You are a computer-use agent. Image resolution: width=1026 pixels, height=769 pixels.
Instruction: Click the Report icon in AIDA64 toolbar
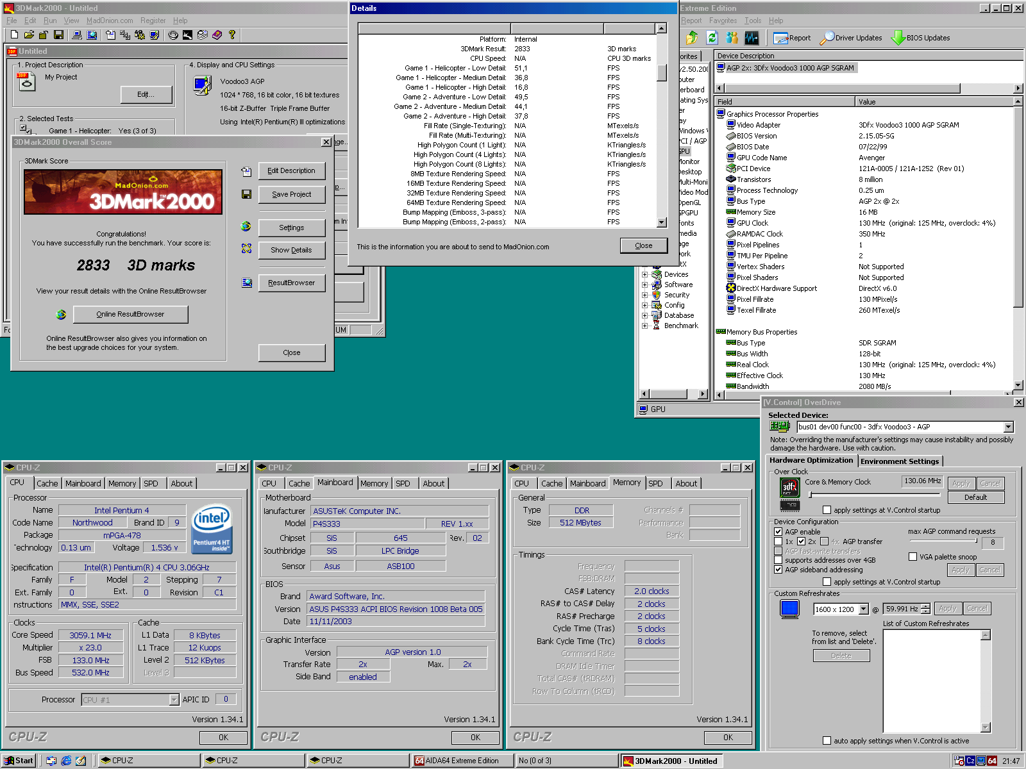[x=780, y=38]
